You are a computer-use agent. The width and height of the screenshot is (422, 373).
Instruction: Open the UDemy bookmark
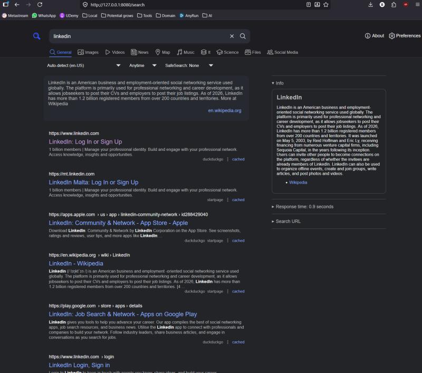(69, 16)
